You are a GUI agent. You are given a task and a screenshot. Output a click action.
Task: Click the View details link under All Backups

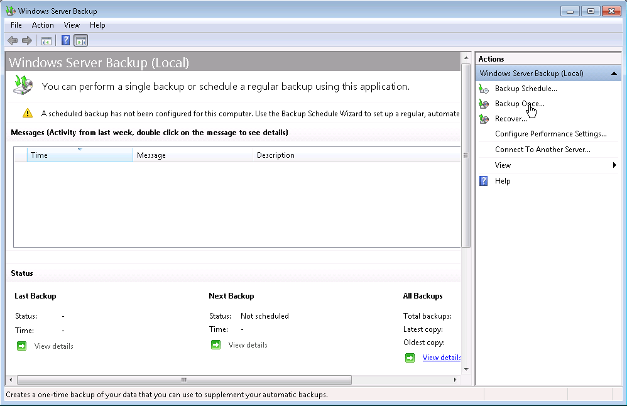pyautogui.click(x=441, y=357)
